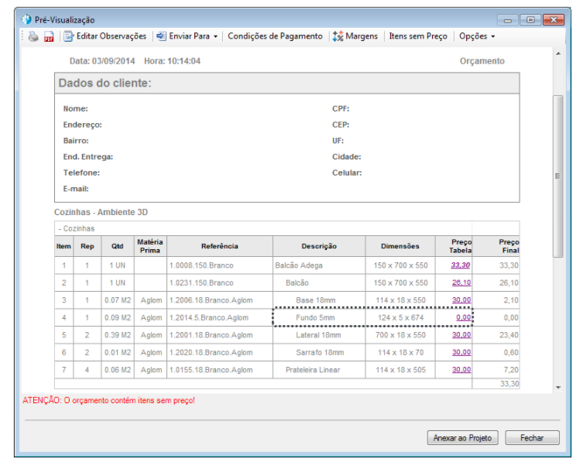Click the Fechar button
Image resolution: width=583 pixels, height=462 pixels.
532,438
